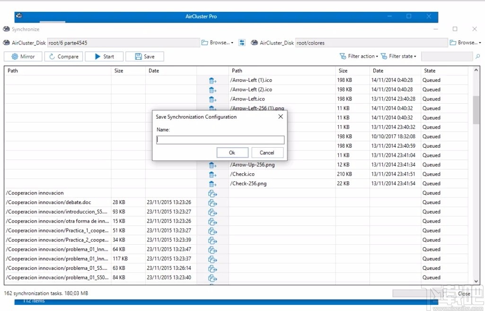
Task: Click the delete action icon for Check-256.png
Action: [212, 184]
